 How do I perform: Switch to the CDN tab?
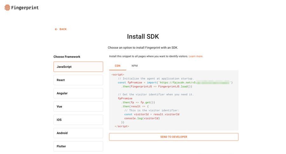coord(118,66)
